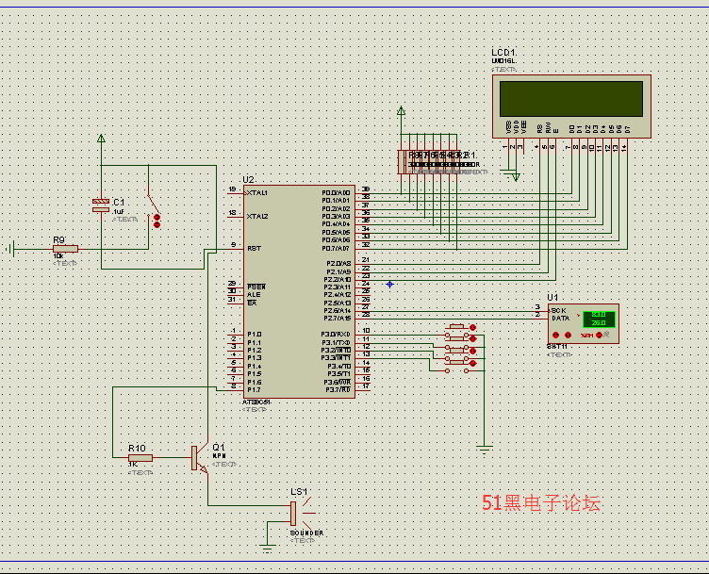The height and width of the screenshot is (574, 709).
Task: Click the 1uF value of C1
Action: pyautogui.click(x=119, y=211)
